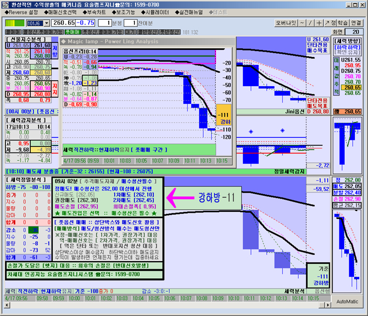Toggle the green 풋매매 indicator
This screenshot has height=316, width=368.
[x=73, y=32]
